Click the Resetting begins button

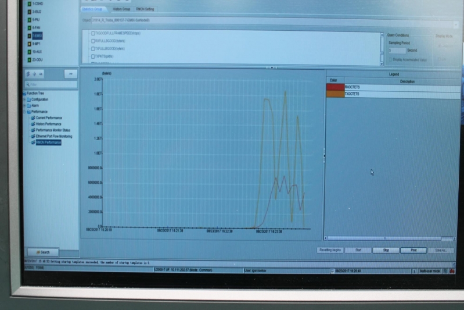click(x=330, y=250)
